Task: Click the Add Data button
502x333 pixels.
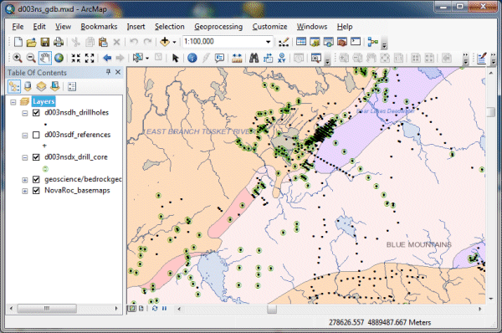Action: [x=165, y=42]
